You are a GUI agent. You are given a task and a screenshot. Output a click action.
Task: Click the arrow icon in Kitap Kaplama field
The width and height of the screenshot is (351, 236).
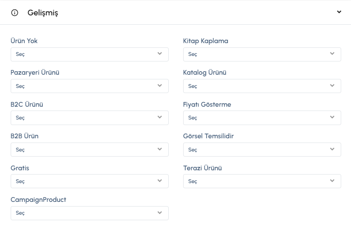[332, 54]
